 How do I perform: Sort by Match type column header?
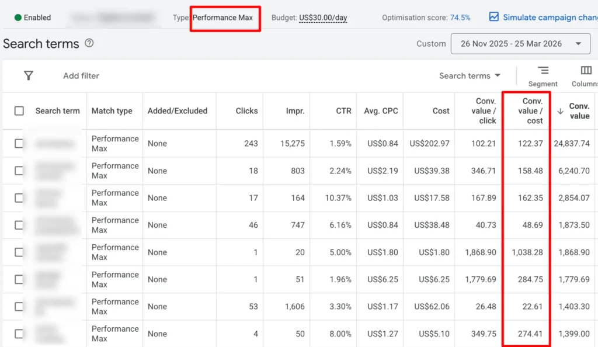(112, 111)
